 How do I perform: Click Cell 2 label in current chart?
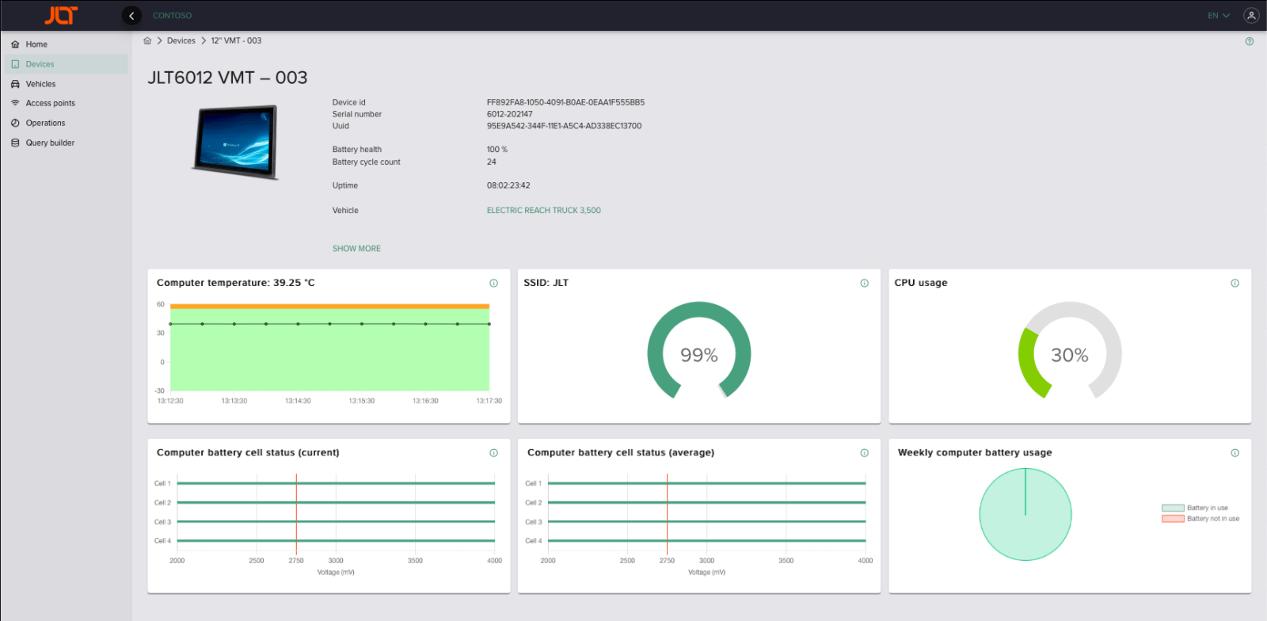coord(162,503)
